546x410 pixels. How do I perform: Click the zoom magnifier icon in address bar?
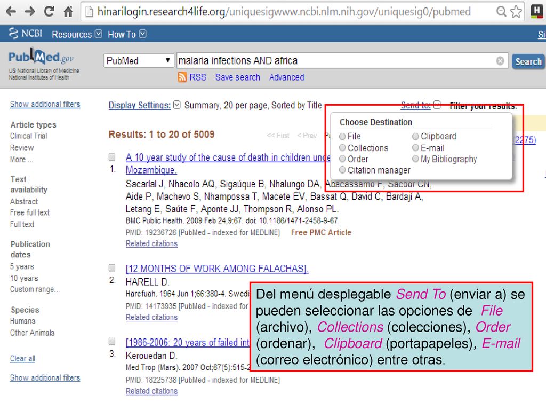[x=501, y=12]
